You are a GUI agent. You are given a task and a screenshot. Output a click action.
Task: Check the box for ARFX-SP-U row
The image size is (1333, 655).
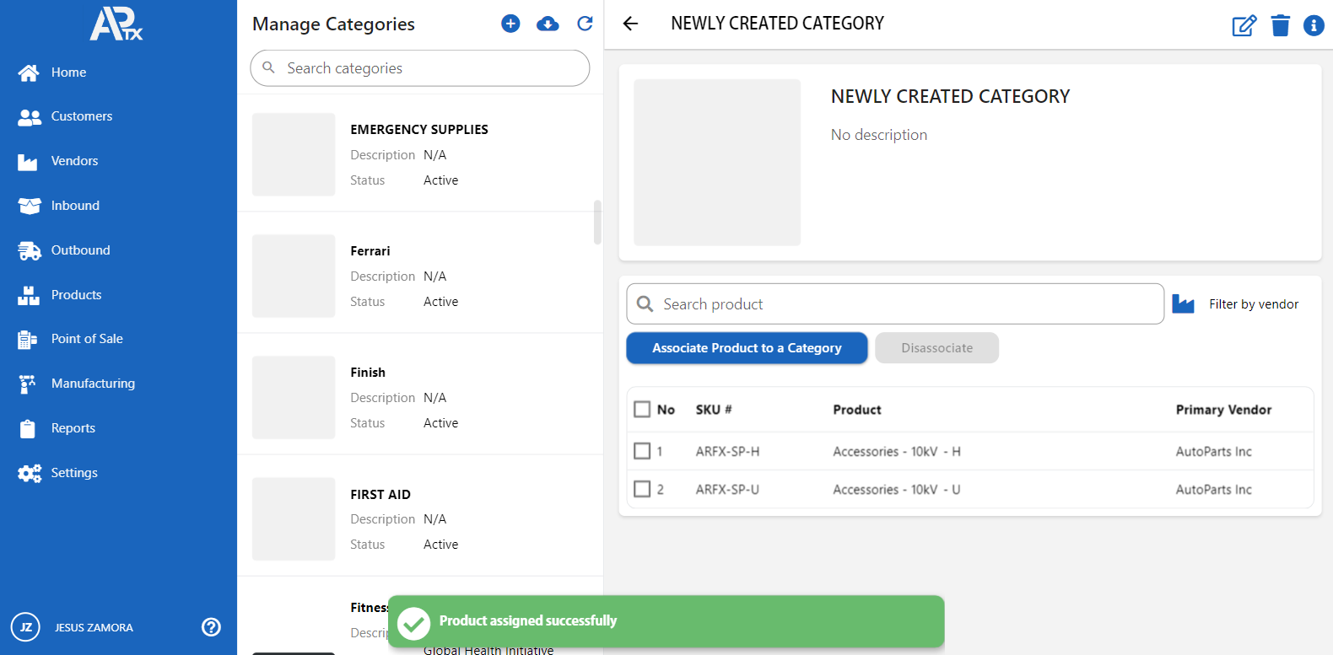642,489
